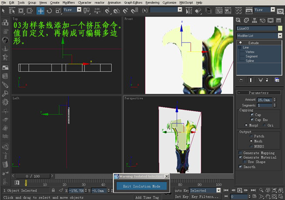Disable the Smooth checkbox

tap(240, 167)
